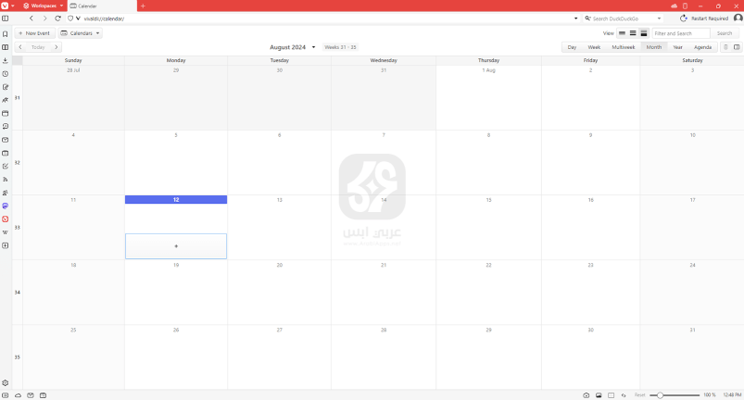Open the Bookmarks panel in the sidebar
744x400 pixels.
click(6, 34)
